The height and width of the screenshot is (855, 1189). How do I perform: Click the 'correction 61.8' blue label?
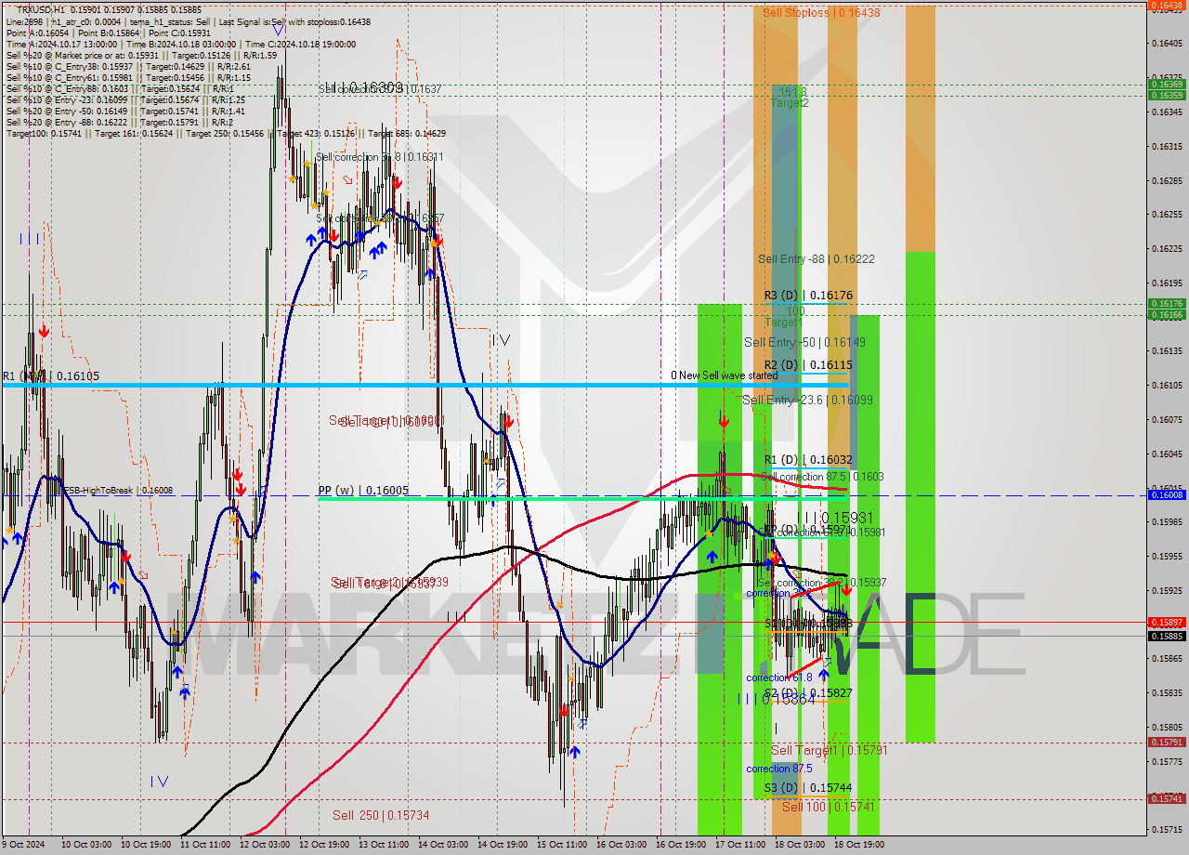point(779,677)
